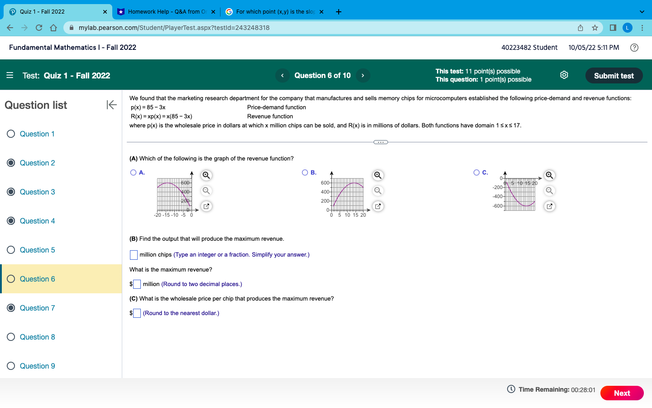Click the million chips answer input box

tap(134, 255)
